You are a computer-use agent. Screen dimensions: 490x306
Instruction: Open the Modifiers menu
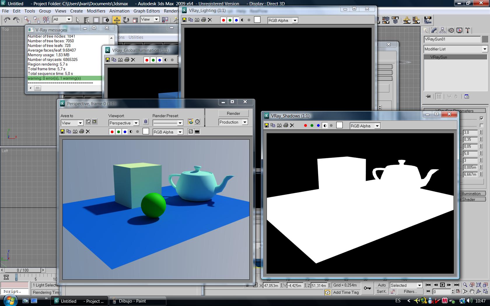pyautogui.click(x=96, y=11)
